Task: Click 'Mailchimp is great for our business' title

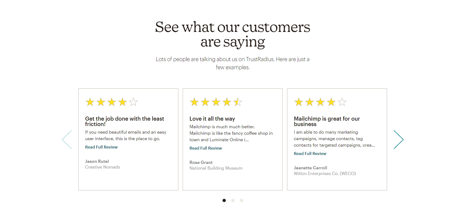Action: point(327,121)
